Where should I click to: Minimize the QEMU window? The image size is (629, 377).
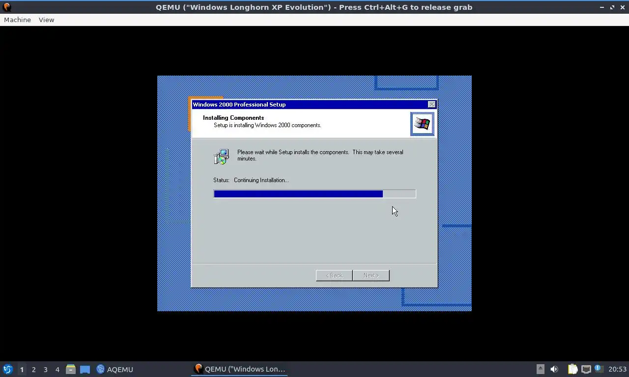pyautogui.click(x=602, y=7)
